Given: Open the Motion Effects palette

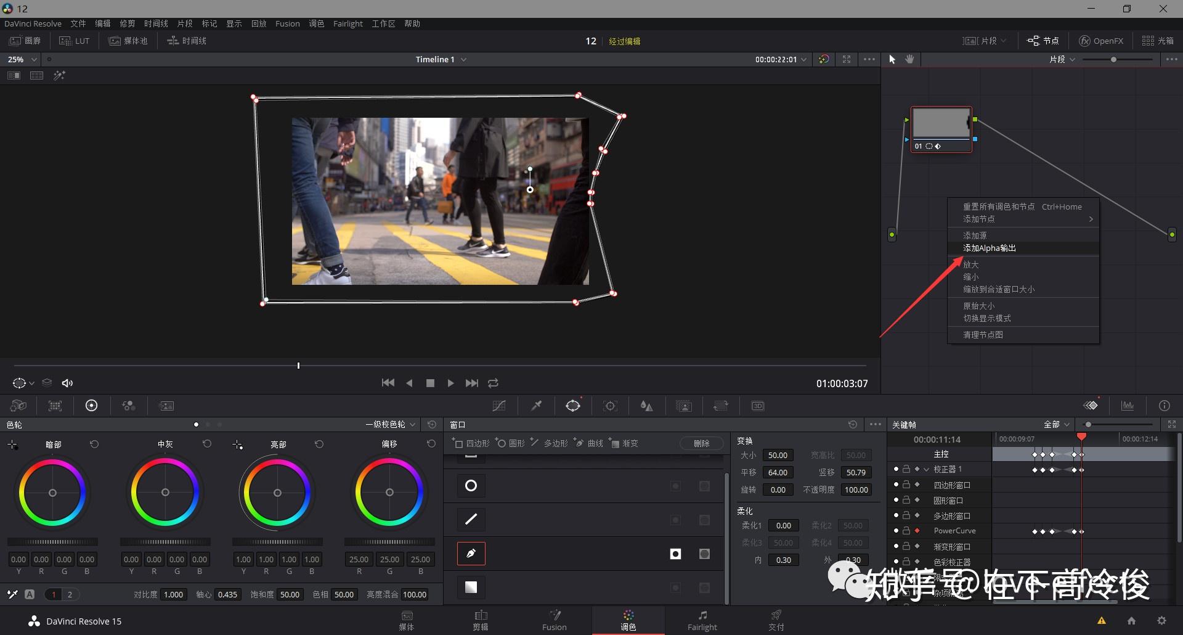Looking at the screenshot, I should [x=166, y=406].
